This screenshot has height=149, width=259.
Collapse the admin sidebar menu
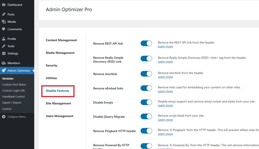click(14, 117)
